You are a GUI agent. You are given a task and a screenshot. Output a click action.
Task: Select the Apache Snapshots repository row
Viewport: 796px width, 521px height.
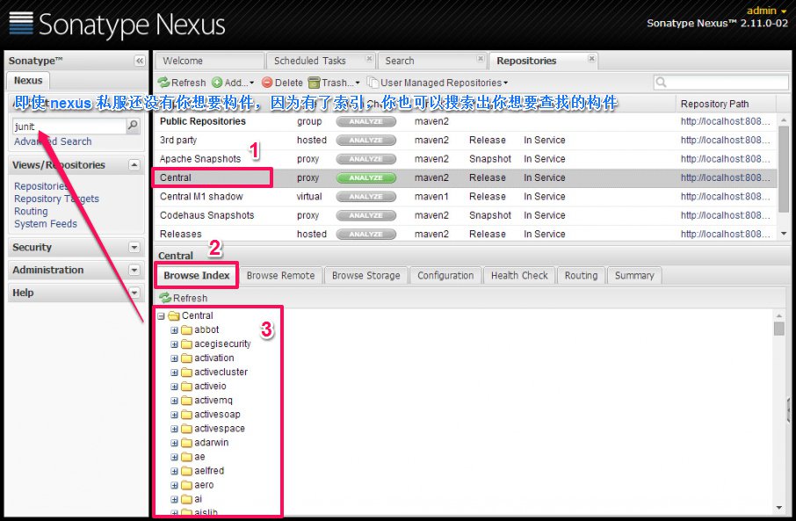[x=465, y=159]
